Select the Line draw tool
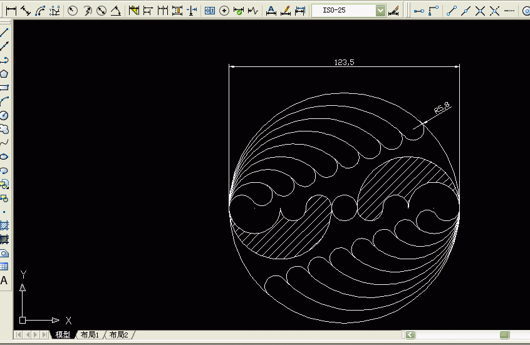 (x=4, y=33)
